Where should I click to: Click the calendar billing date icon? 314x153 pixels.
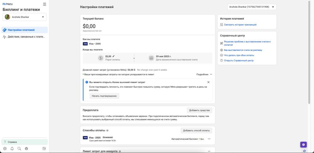point(151,58)
